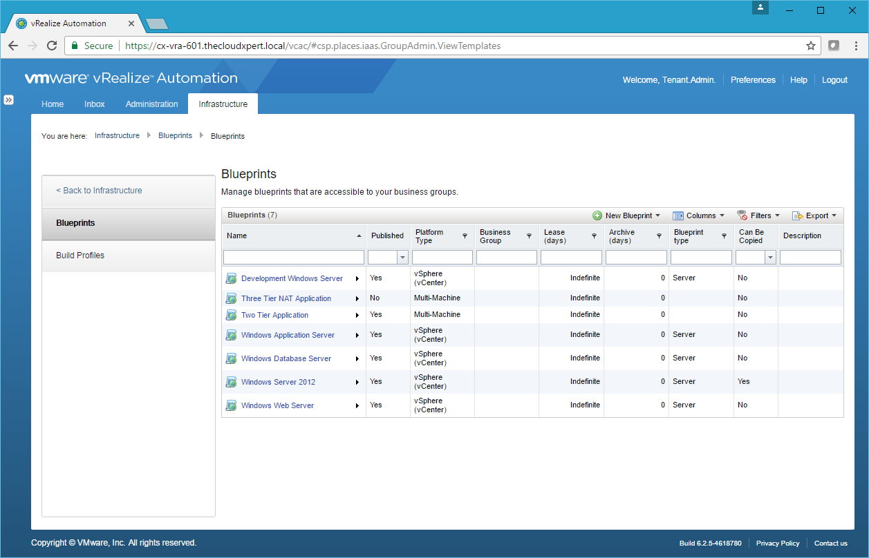This screenshot has height=558, width=869.
Task: Click the Platform Type column filter icon
Action: [465, 236]
